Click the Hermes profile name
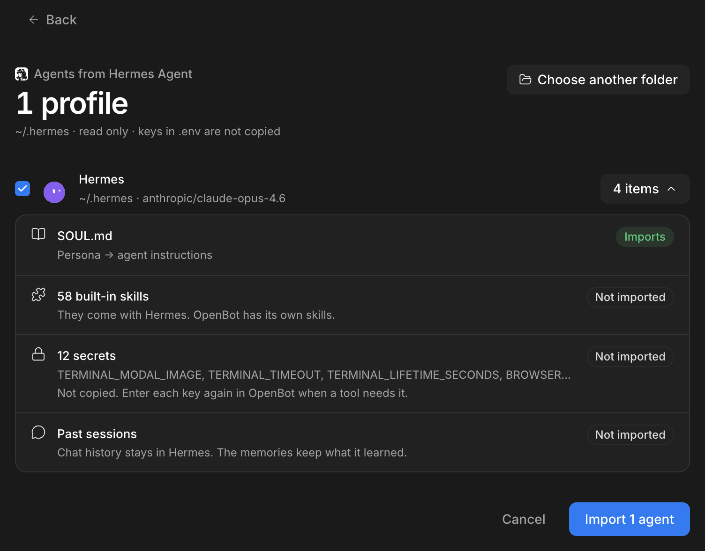Image resolution: width=705 pixels, height=551 pixels. [x=102, y=179]
